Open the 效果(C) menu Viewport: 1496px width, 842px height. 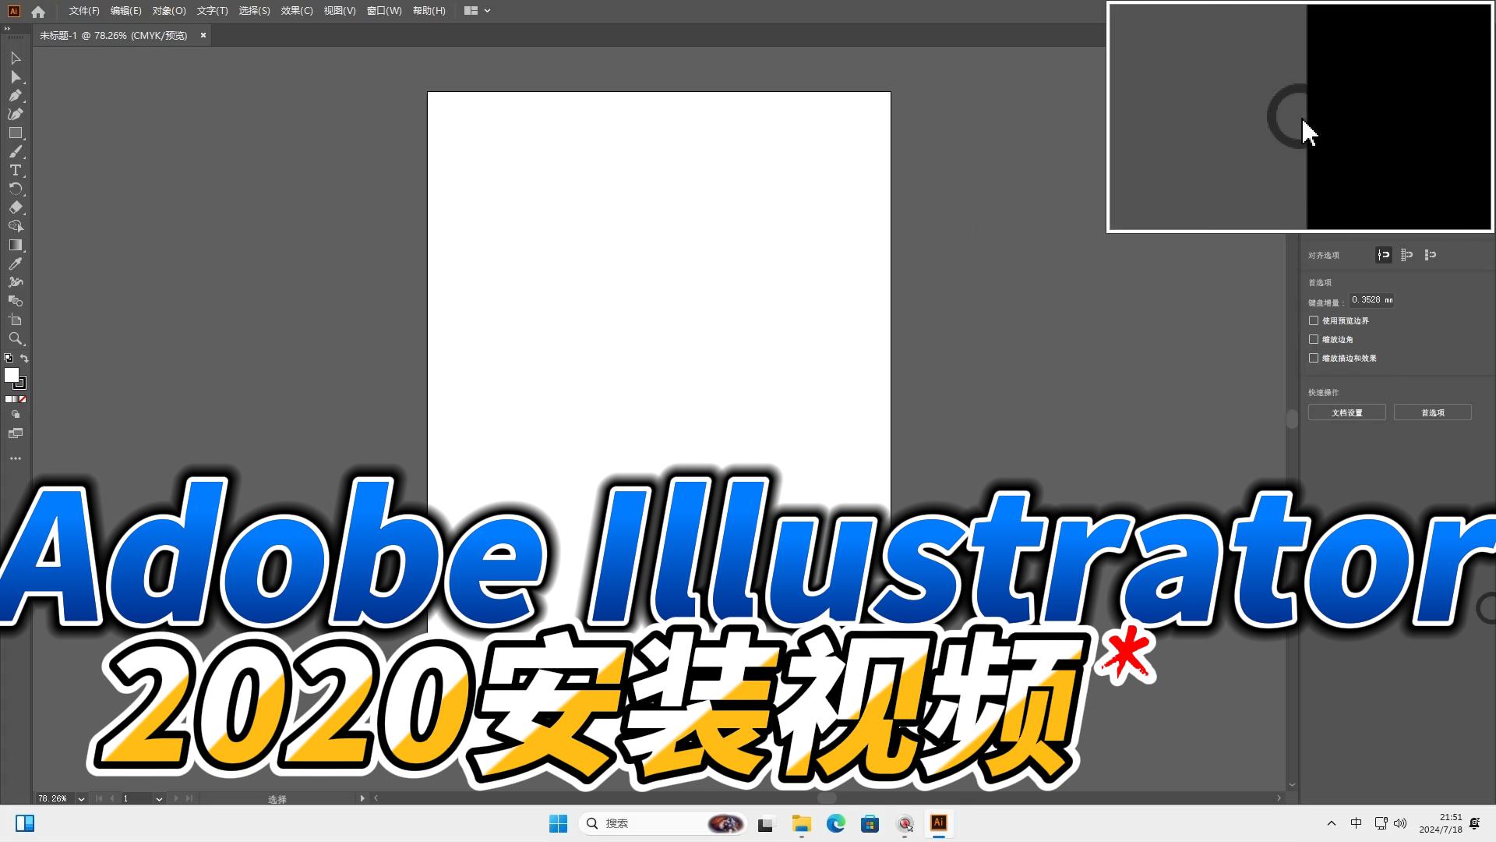click(x=296, y=11)
